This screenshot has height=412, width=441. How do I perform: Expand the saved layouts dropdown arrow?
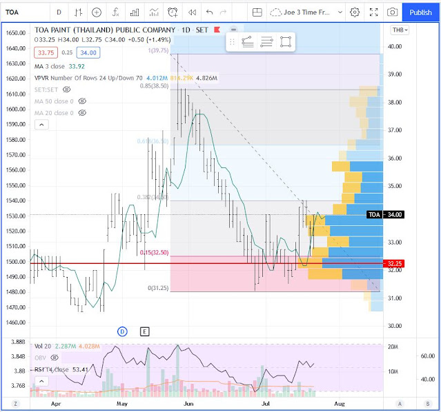pyautogui.click(x=340, y=12)
